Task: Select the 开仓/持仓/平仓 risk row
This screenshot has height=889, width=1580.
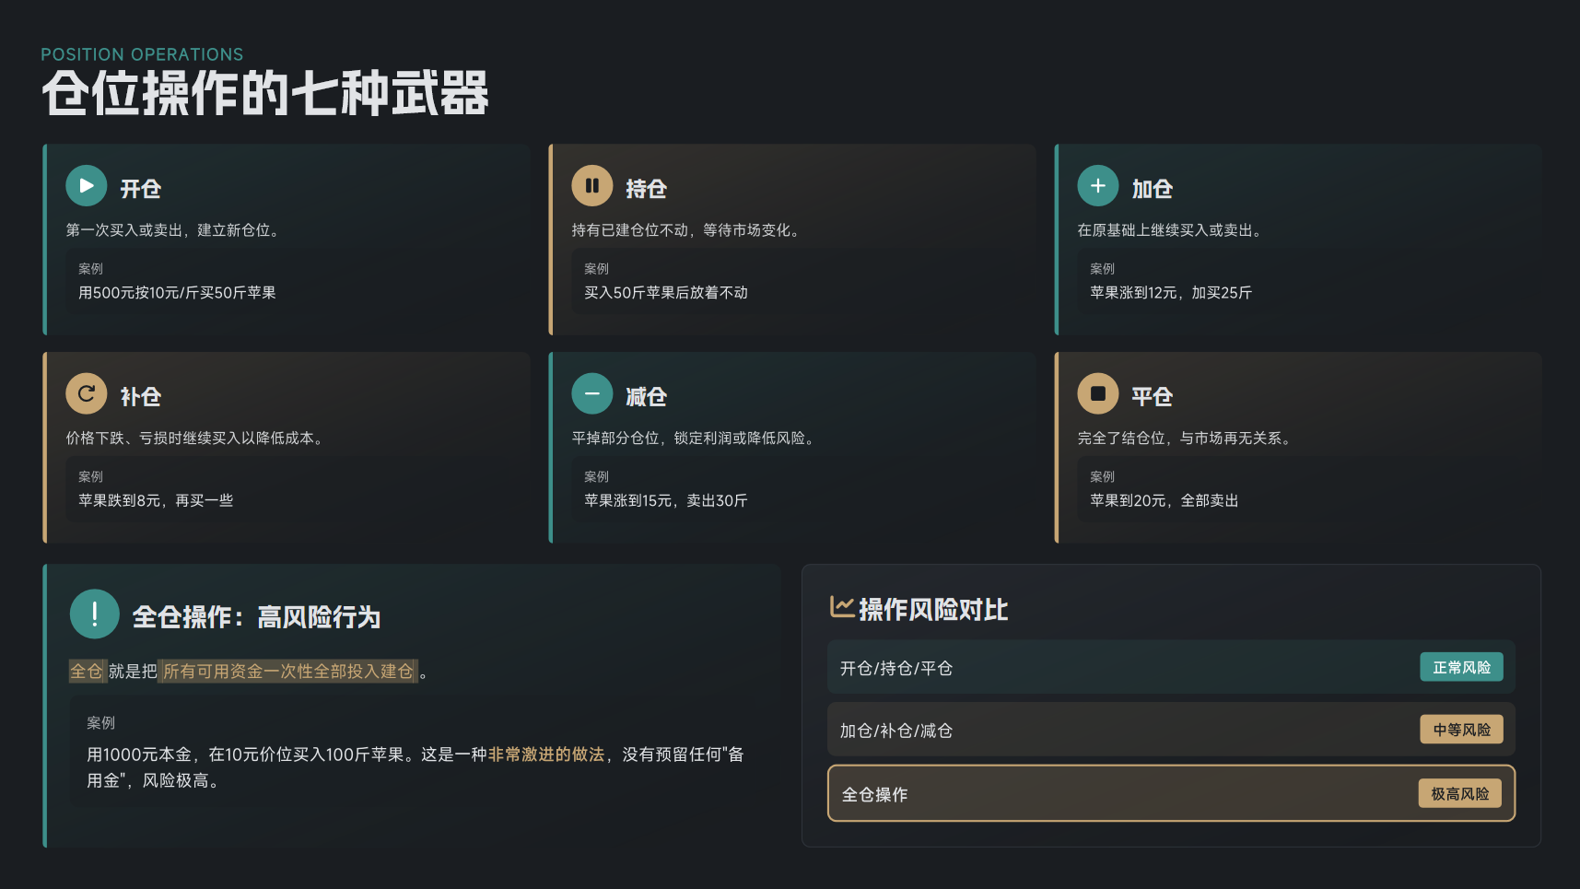Action: [x=1106, y=667]
